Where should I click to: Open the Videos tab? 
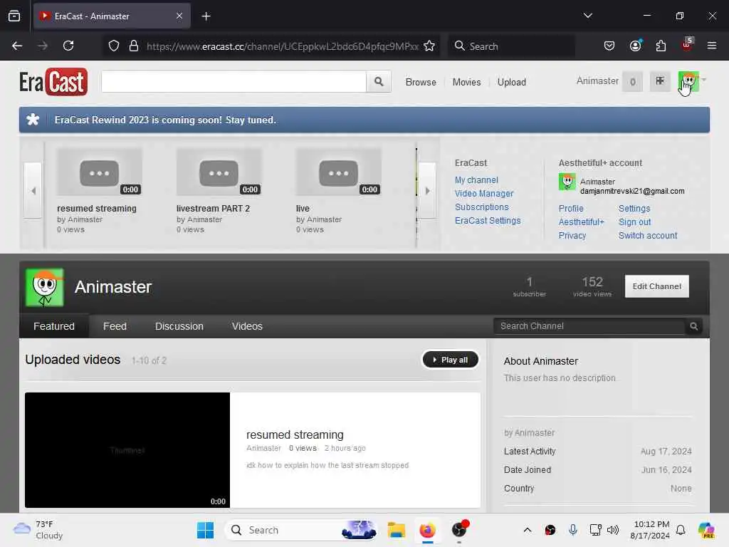(x=247, y=326)
